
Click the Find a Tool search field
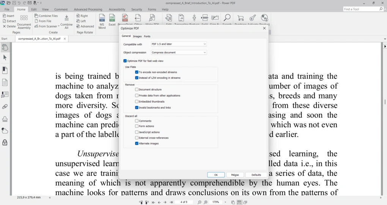pos(363,9)
